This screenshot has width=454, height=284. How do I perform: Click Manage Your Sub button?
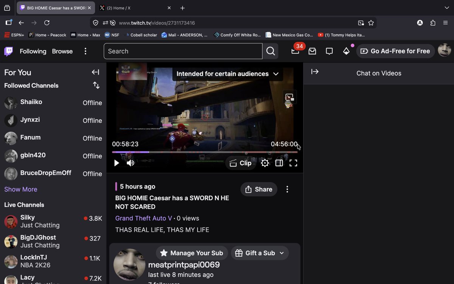pos(192,253)
